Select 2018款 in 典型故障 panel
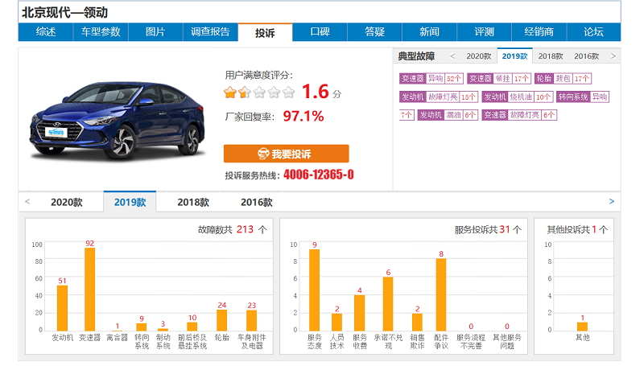The image size is (644, 366). tap(551, 56)
